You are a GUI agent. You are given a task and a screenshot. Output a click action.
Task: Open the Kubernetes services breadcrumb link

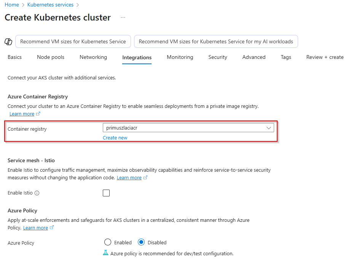[50, 5]
